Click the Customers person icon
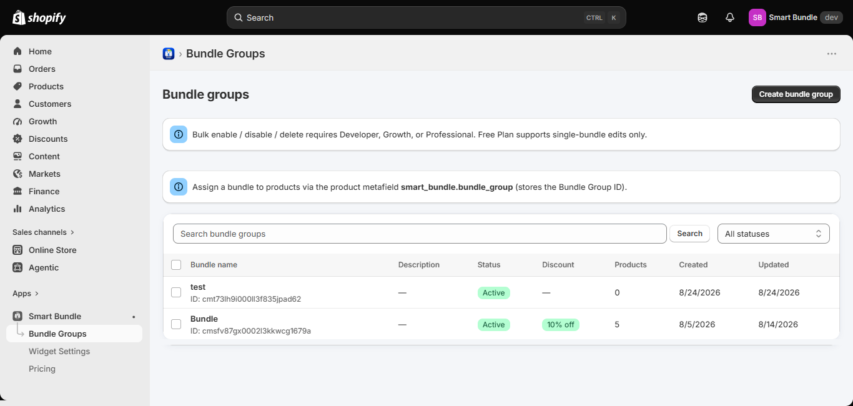The image size is (853, 406). [x=17, y=104]
